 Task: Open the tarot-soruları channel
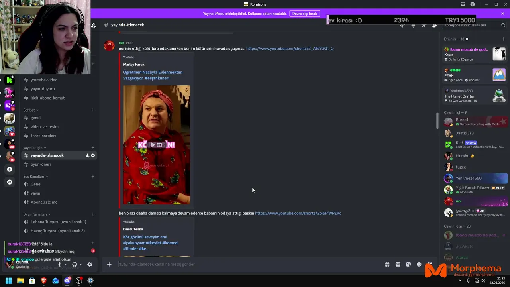[59, 136]
